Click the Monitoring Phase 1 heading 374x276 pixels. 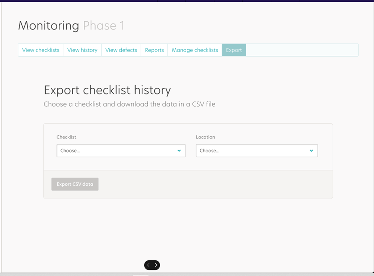pyautogui.click(x=71, y=25)
